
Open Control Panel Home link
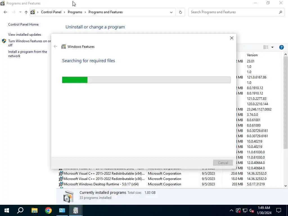pyautogui.click(x=23, y=24)
